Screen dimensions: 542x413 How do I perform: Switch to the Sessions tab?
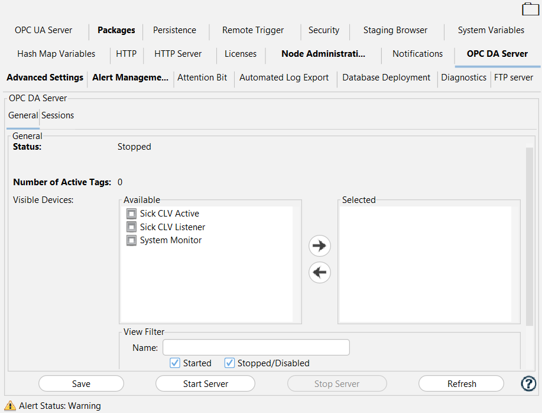tap(58, 115)
